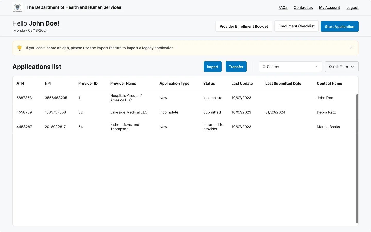Open the Enrollment Checklist
The height and width of the screenshot is (232, 371).
click(297, 26)
